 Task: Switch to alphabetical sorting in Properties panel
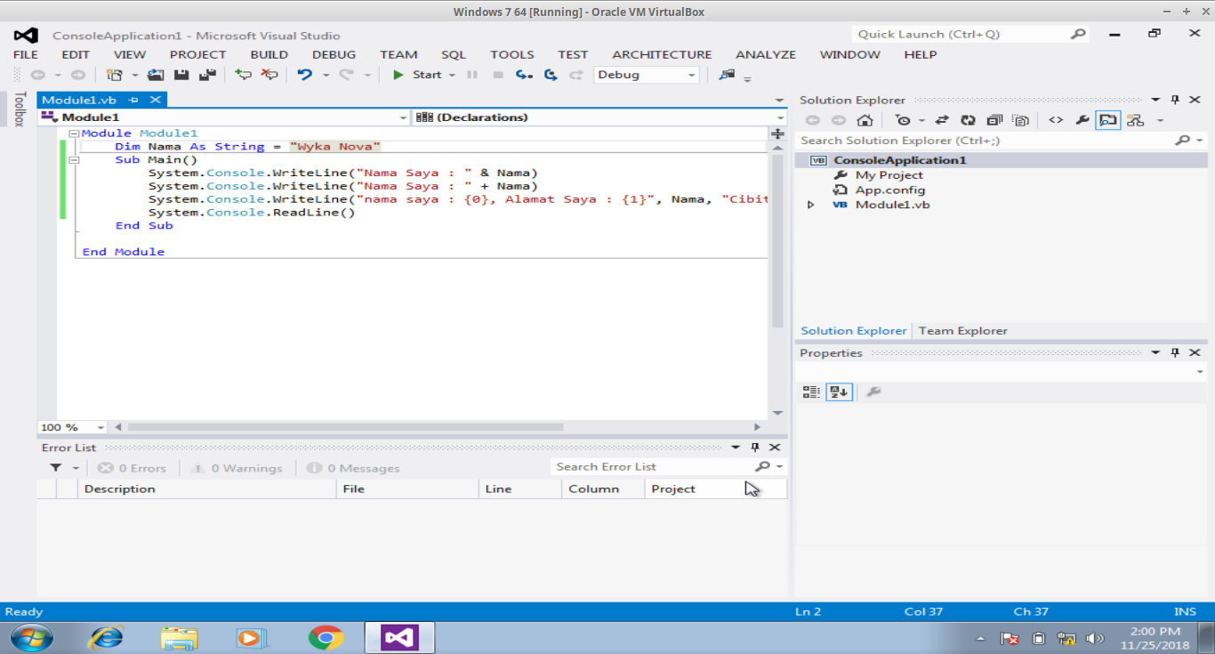click(839, 391)
